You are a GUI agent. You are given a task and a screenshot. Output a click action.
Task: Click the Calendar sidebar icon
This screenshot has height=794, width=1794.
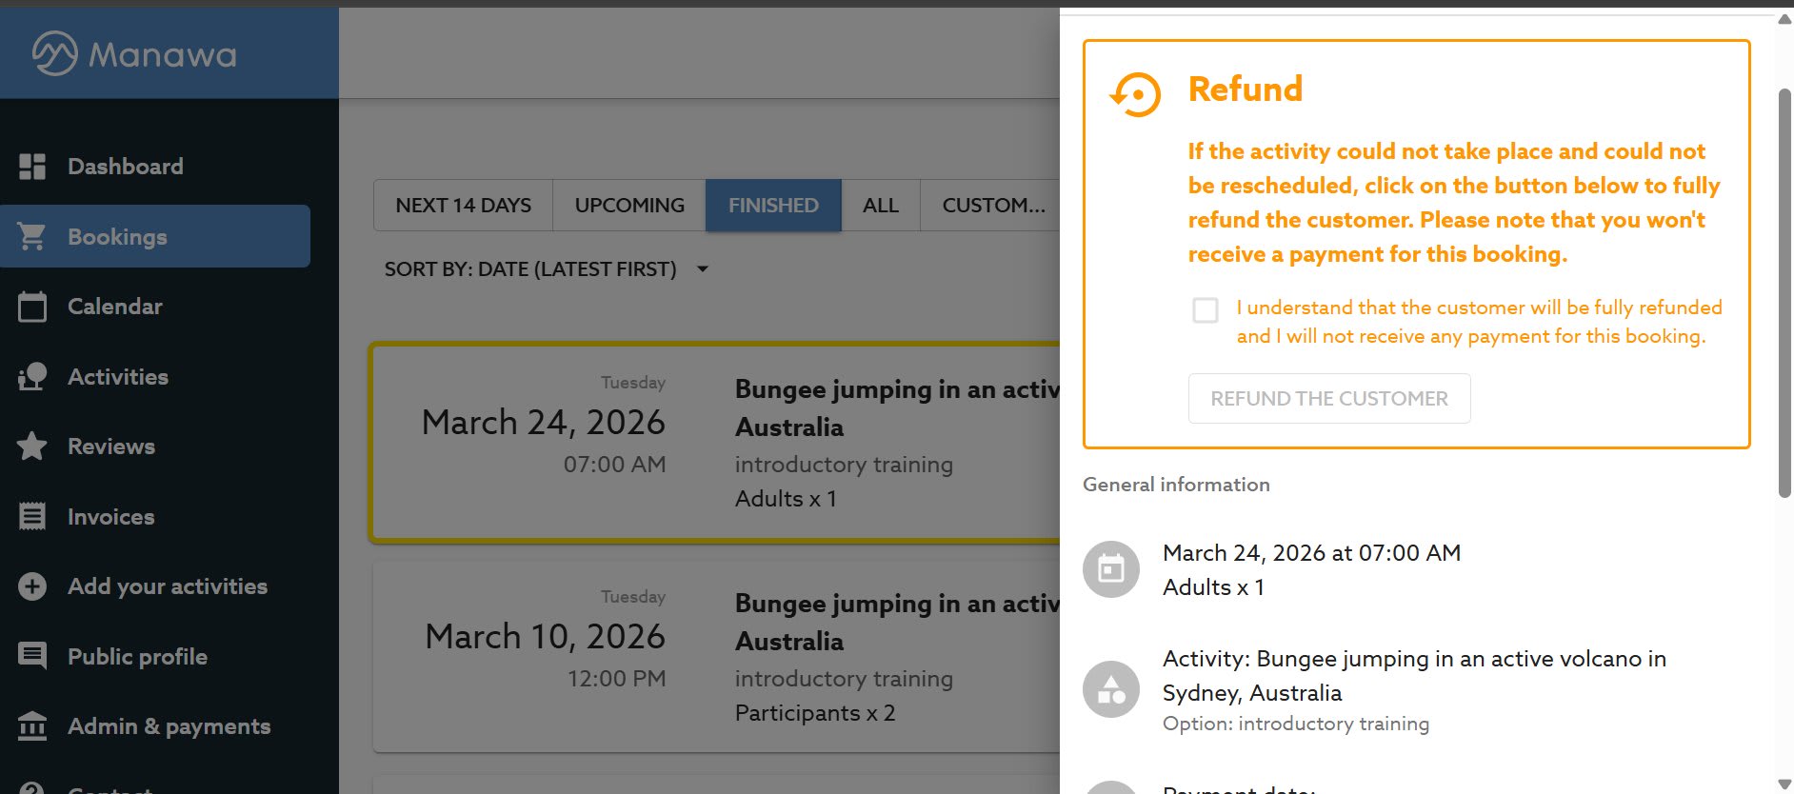[x=32, y=307]
